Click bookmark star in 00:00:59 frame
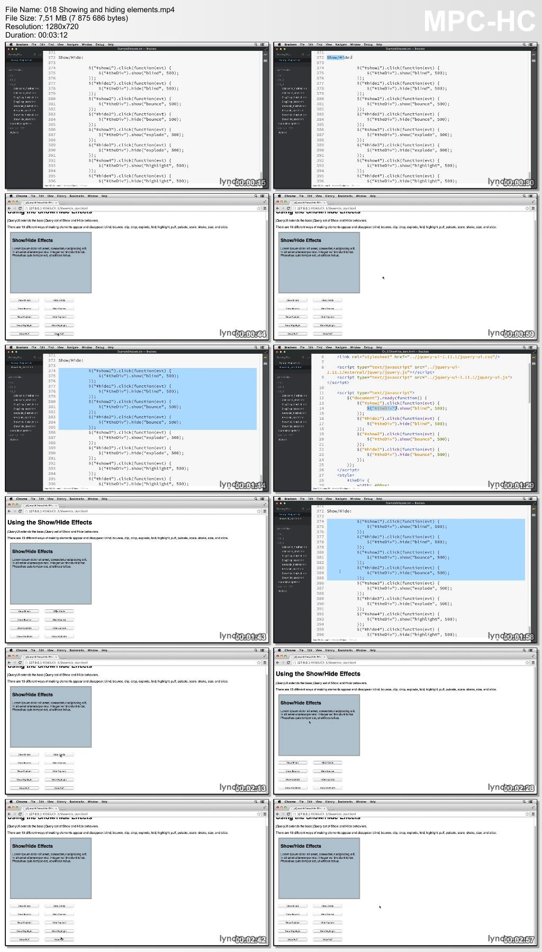 coord(527,208)
